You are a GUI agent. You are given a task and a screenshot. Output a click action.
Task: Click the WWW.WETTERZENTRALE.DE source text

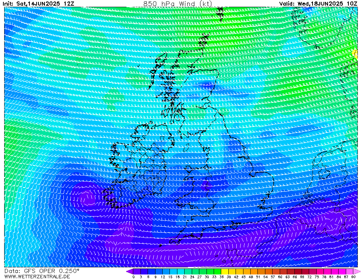click(37, 276)
